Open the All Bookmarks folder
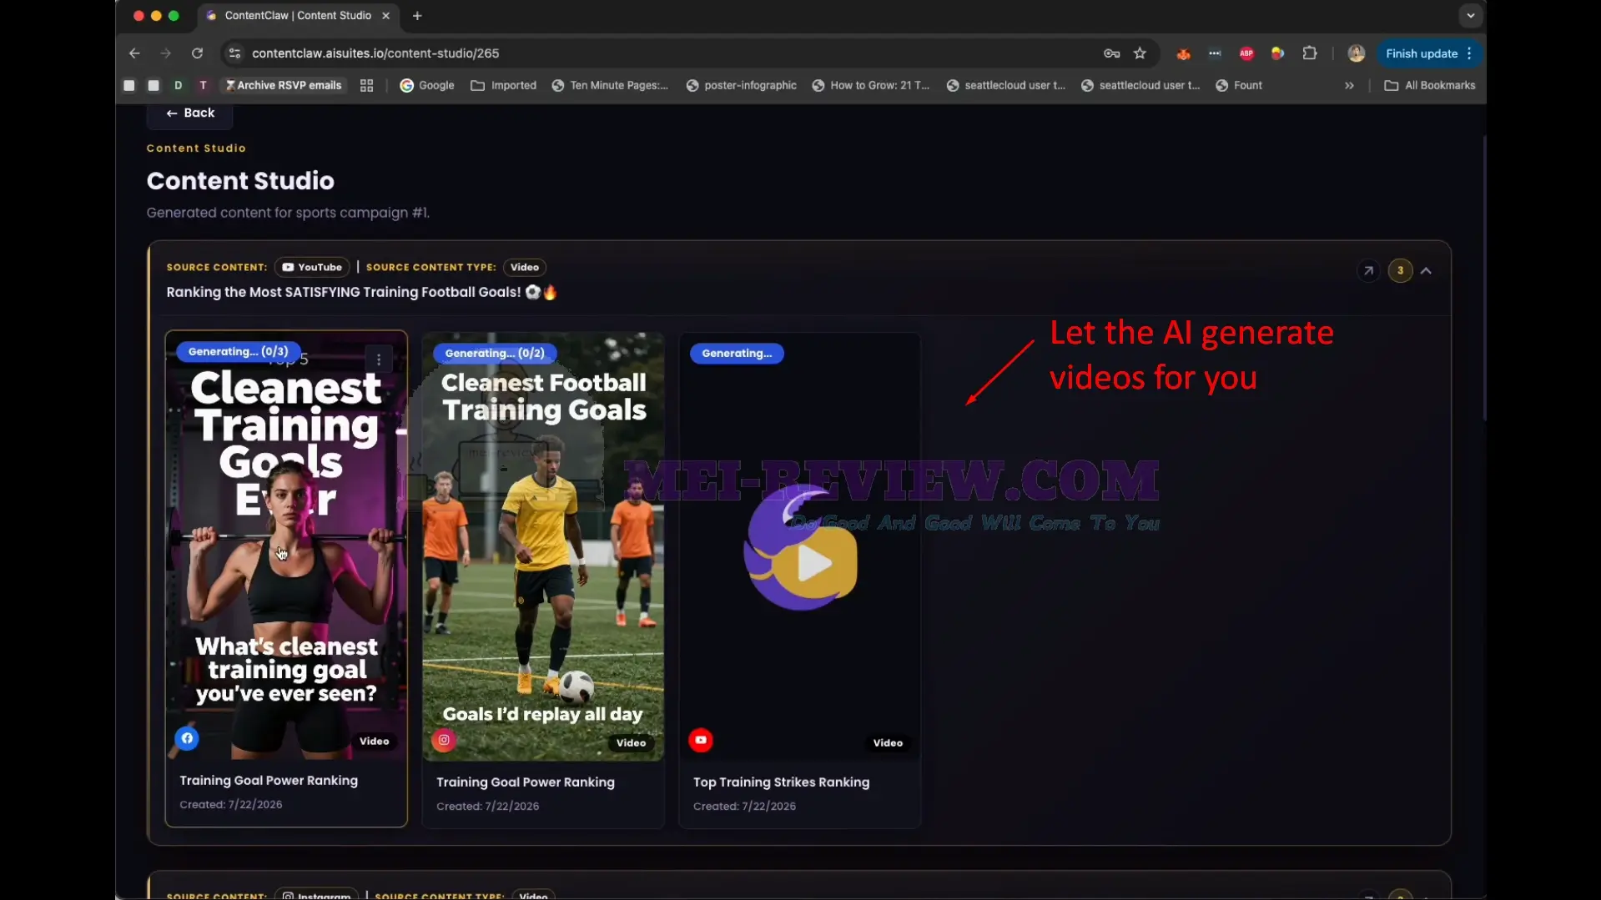Screen dimensions: 1601x900 pos(1430,85)
